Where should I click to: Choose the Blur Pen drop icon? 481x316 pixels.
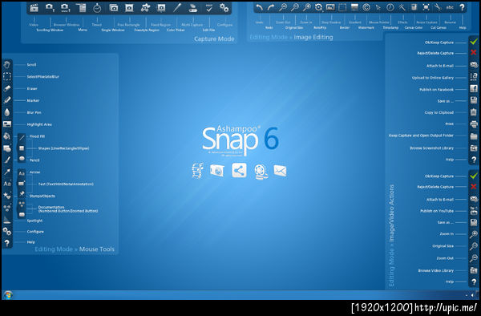7,112
